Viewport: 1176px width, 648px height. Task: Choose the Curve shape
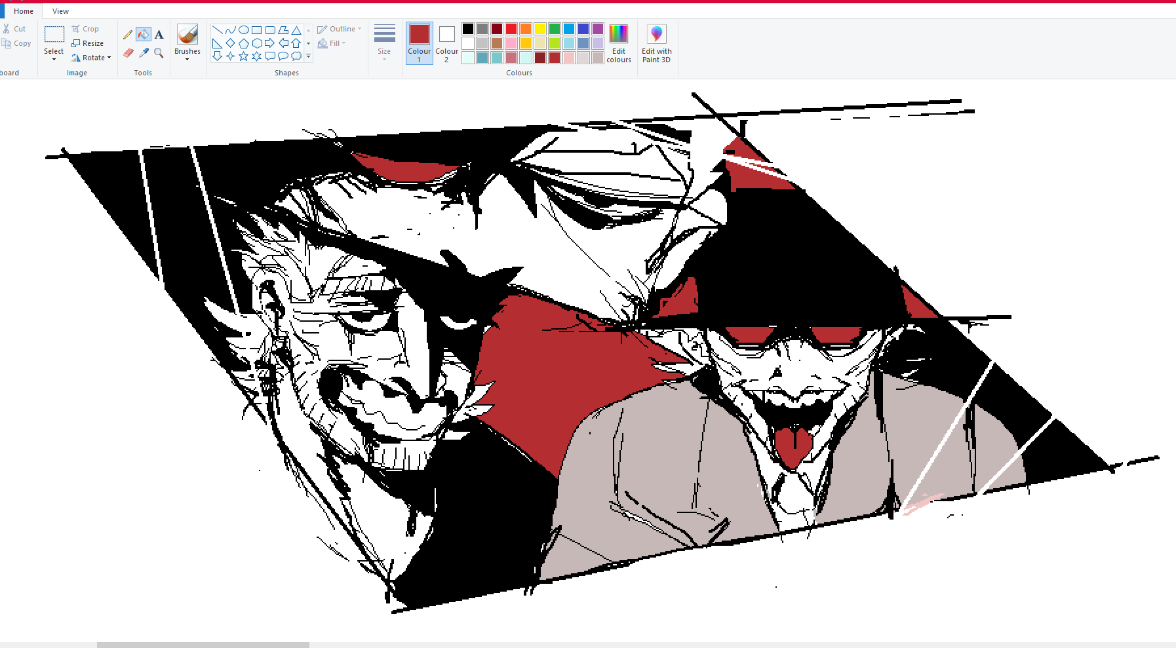point(230,30)
